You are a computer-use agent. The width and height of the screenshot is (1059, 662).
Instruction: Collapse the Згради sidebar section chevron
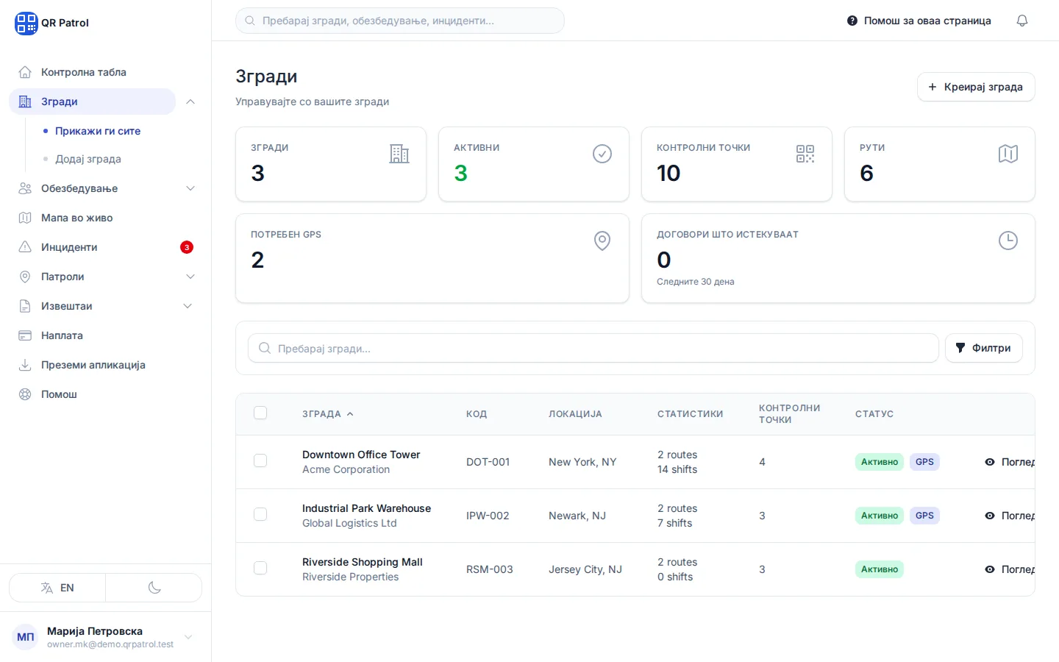pyautogui.click(x=190, y=102)
